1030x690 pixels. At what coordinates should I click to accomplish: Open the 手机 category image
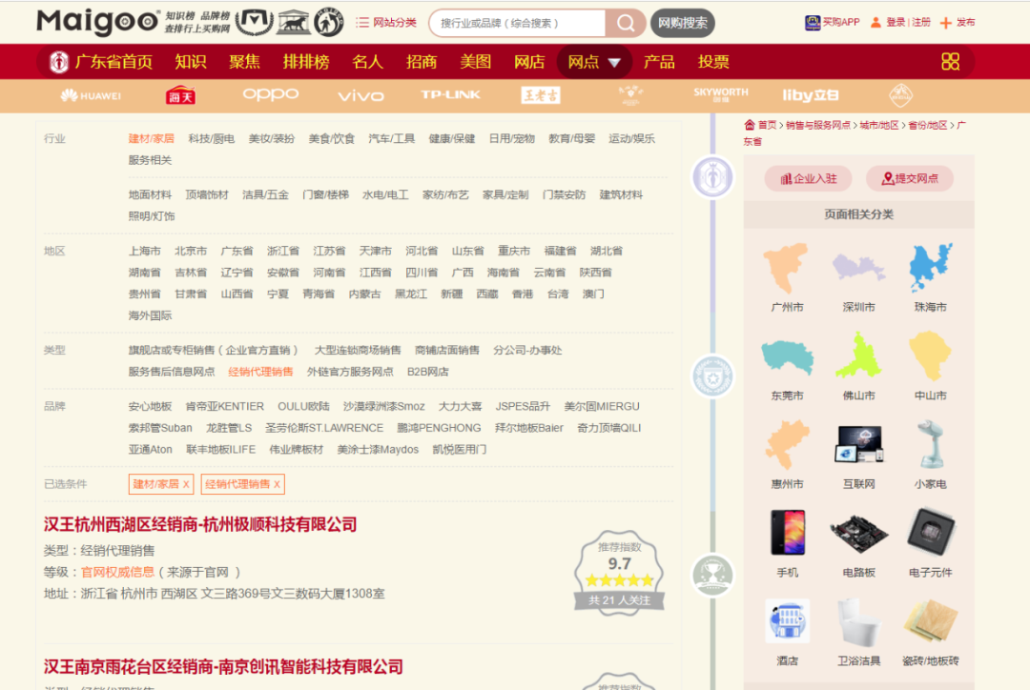787,533
